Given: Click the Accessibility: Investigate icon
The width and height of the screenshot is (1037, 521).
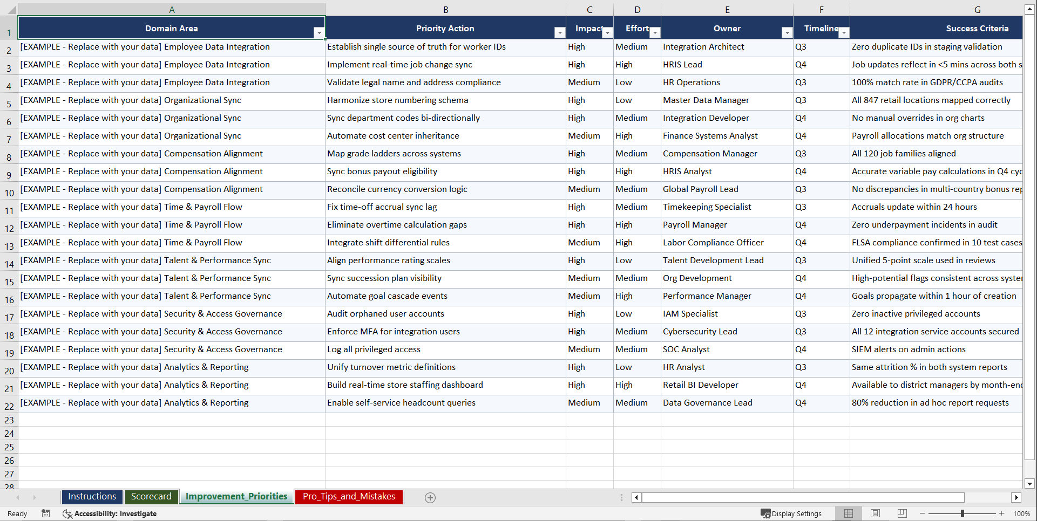Looking at the screenshot, I should [67, 513].
